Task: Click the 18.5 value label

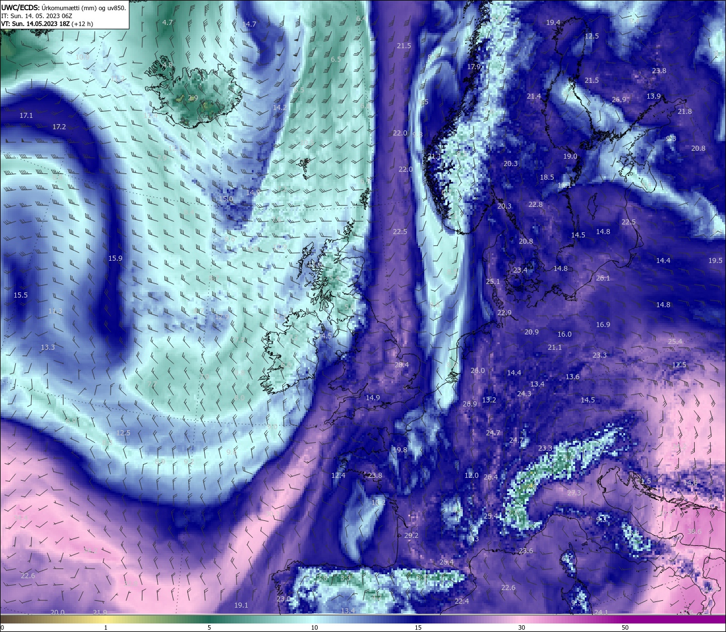Action: (547, 177)
